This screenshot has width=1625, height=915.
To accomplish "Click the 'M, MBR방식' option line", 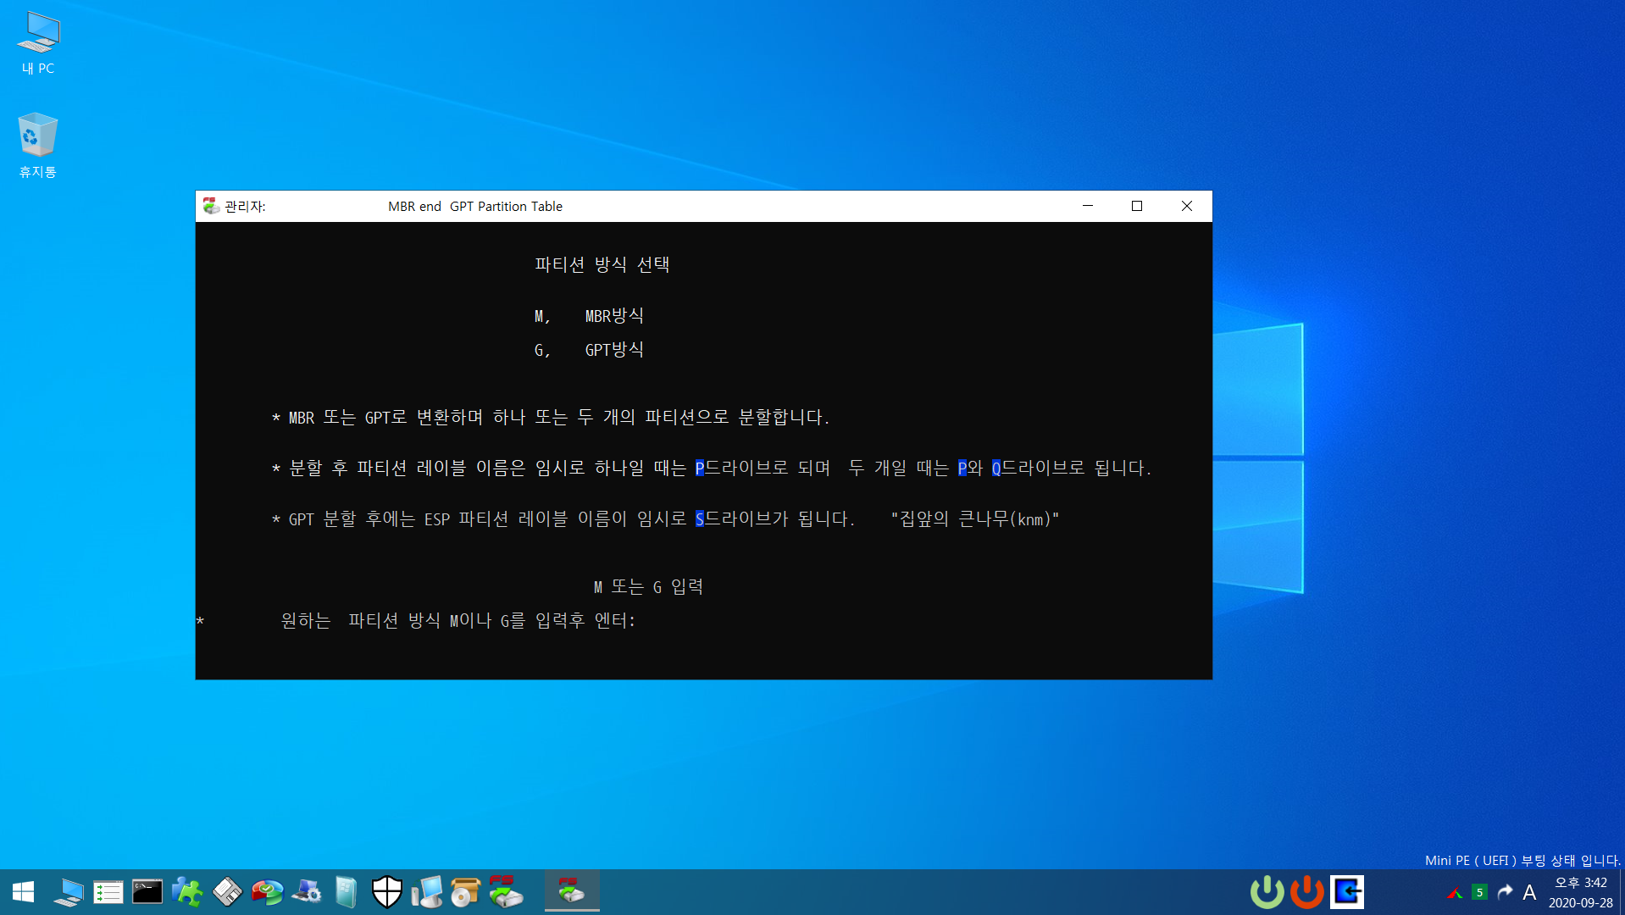I will (589, 316).
